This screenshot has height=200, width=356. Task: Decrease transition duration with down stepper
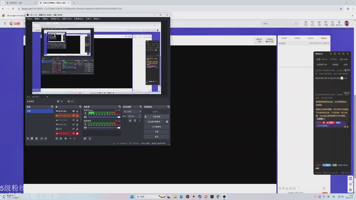click(x=140, y=117)
